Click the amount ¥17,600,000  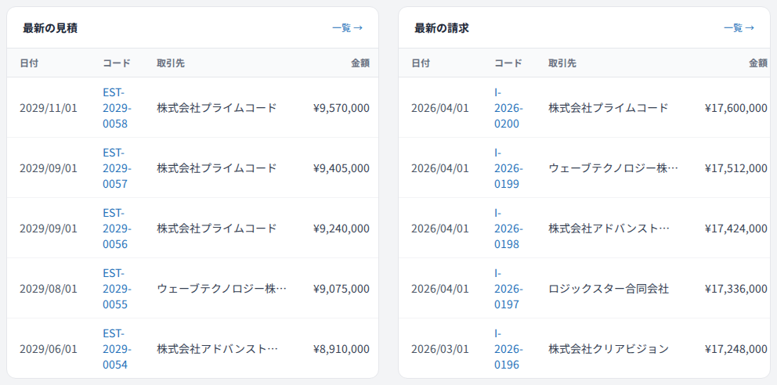(735, 108)
